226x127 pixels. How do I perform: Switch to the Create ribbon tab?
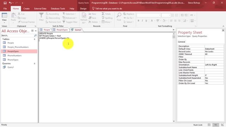26,8
